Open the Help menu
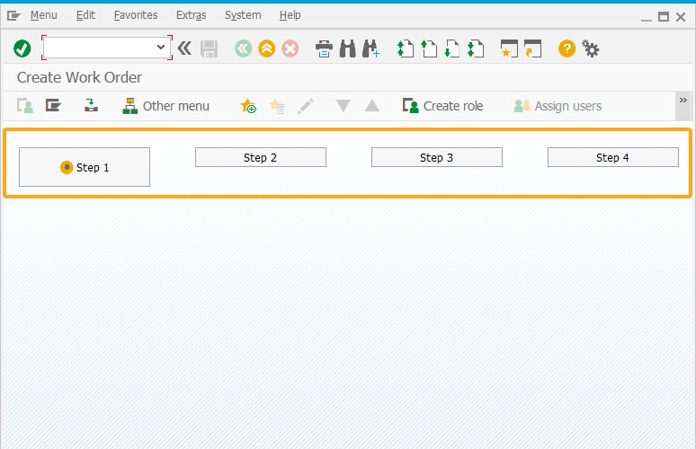The height and width of the screenshot is (449, 696). tap(290, 15)
